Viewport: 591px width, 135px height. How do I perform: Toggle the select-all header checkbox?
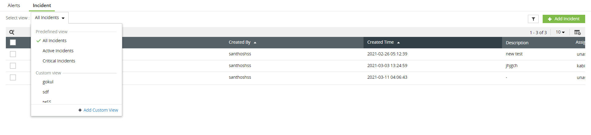13,42
